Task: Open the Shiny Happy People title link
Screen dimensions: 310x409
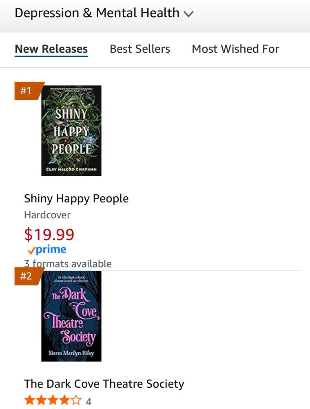Action: click(76, 198)
